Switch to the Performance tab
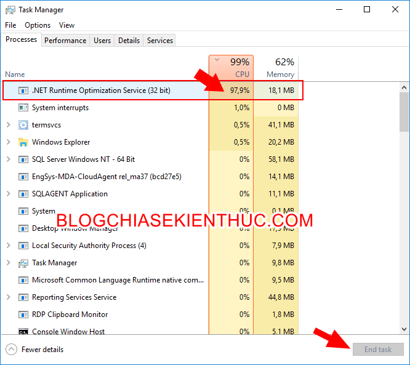 [65, 41]
